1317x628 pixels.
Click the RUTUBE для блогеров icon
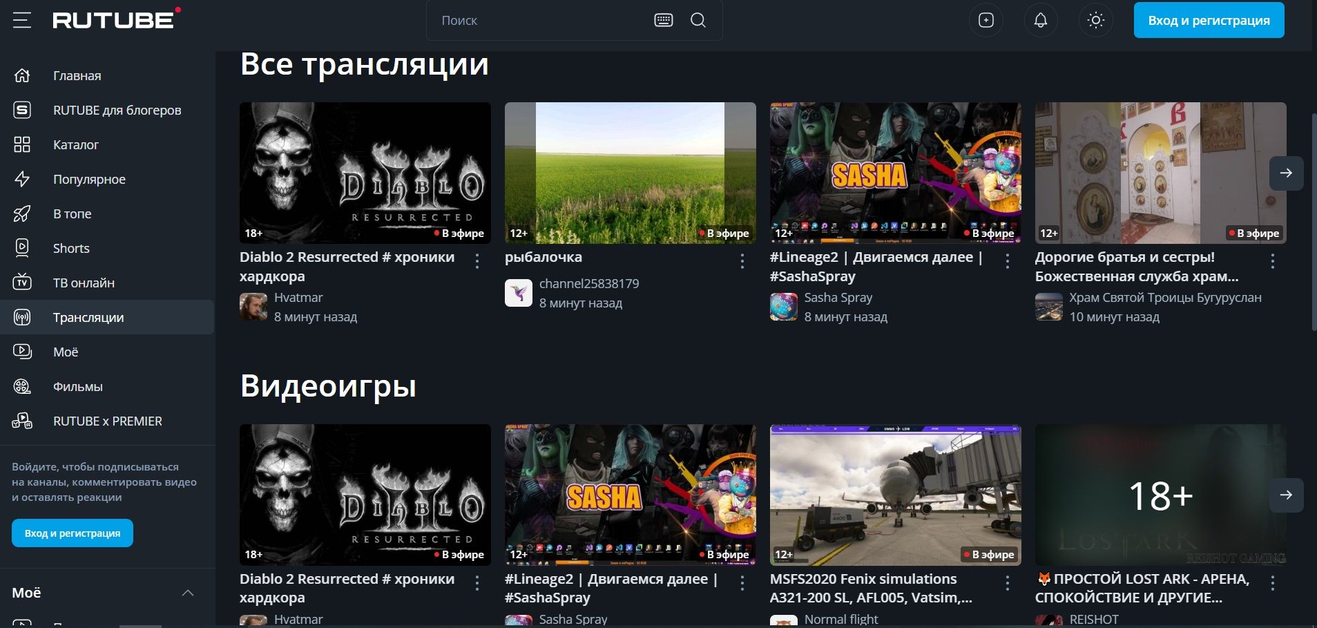pos(22,110)
